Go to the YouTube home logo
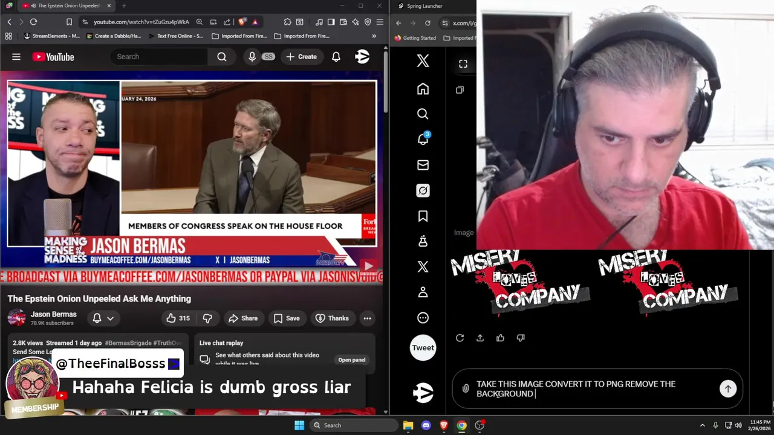 click(53, 57)
